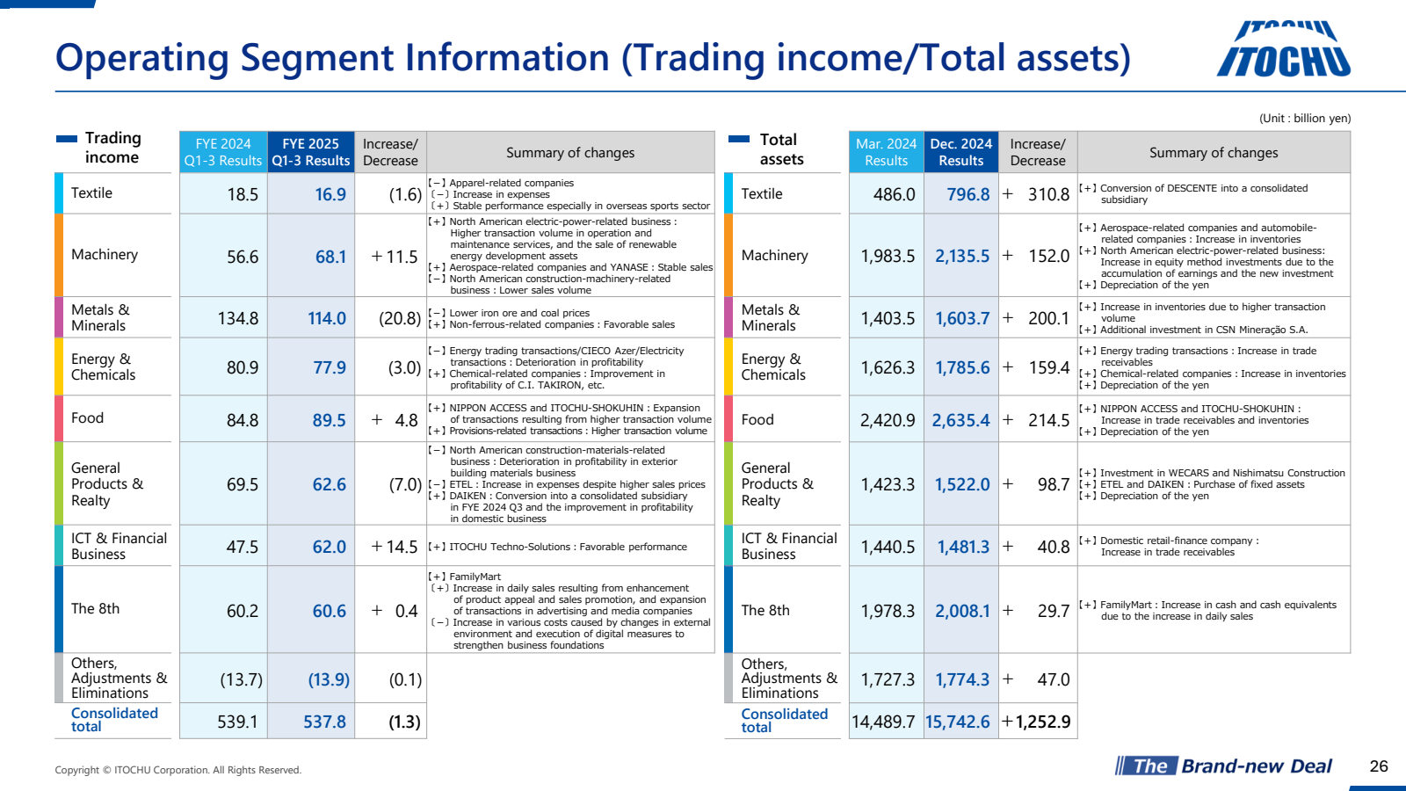Click The Brand-new Deal logo

pos(1224,766)
